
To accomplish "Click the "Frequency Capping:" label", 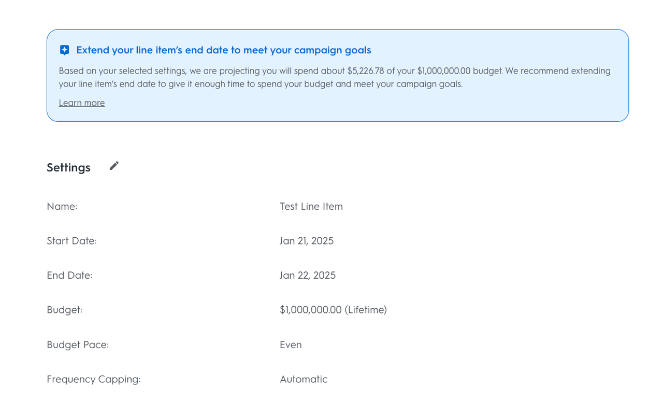I will [x=94, y=379].
